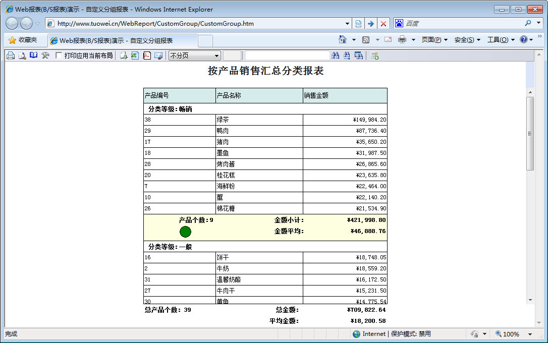Click the open book icon
Image resolution: width=548 pixels, height=343 pixels.
point(34,55)
